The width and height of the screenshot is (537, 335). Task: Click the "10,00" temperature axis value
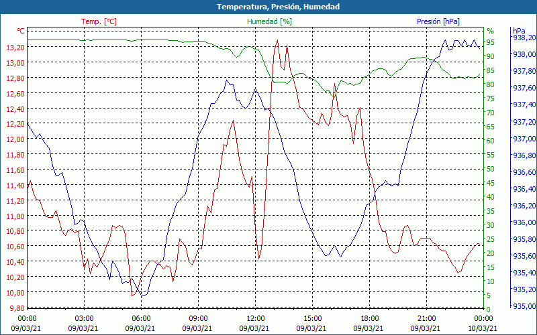(x=15, y=293)
